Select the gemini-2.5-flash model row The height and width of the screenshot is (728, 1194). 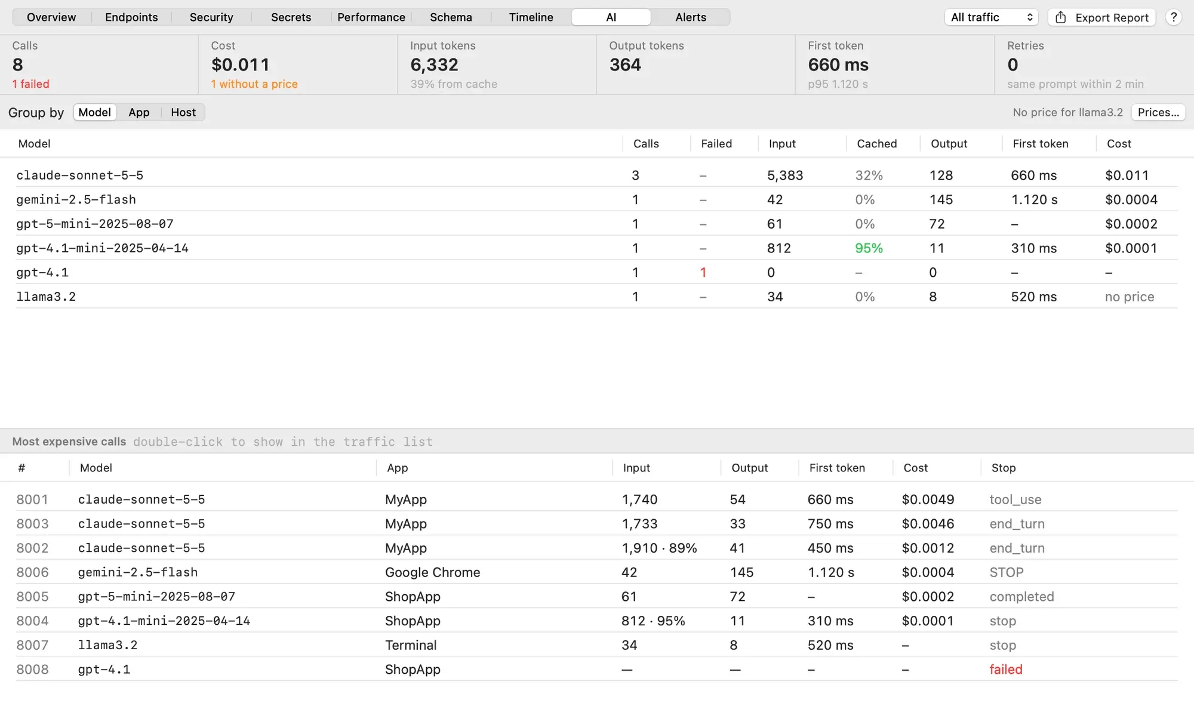coord(597,199)
